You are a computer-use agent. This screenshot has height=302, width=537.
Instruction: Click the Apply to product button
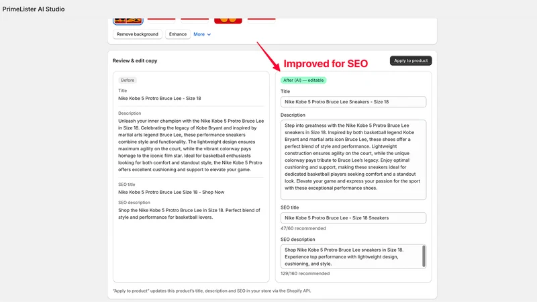tap(411, 60)
